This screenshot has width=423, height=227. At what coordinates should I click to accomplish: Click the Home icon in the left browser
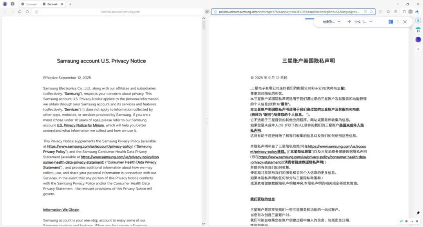(20, 12)
